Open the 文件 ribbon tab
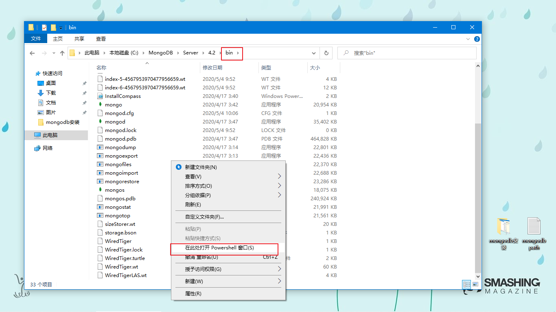This screenshot has height=312, width=556. pyautogui.click(x=36, y=39)
